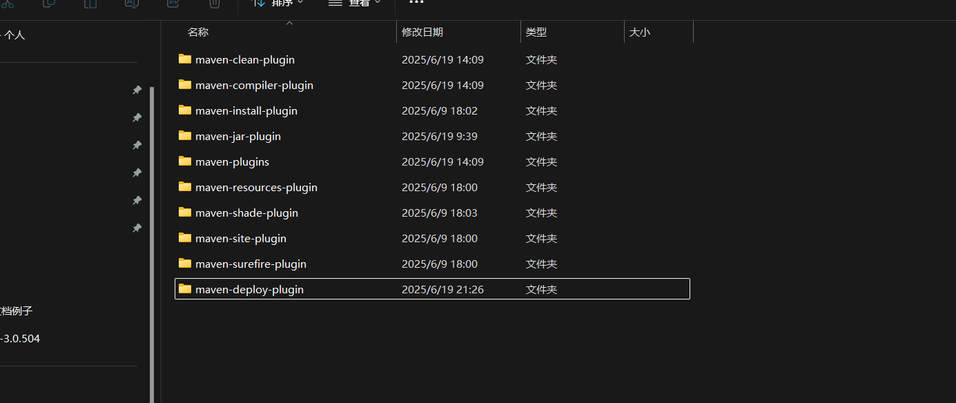Click the Copy icon in the toolbar

(x=48, y=5)
